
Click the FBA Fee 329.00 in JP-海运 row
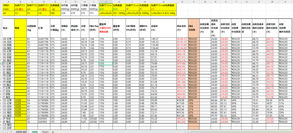point(94,122)
